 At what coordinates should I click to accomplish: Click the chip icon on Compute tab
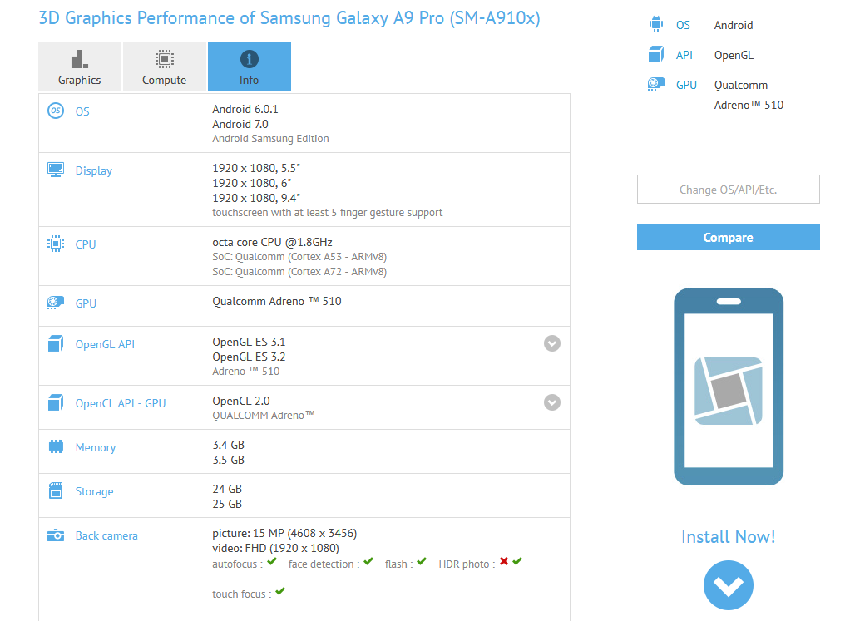coord(164,59)
